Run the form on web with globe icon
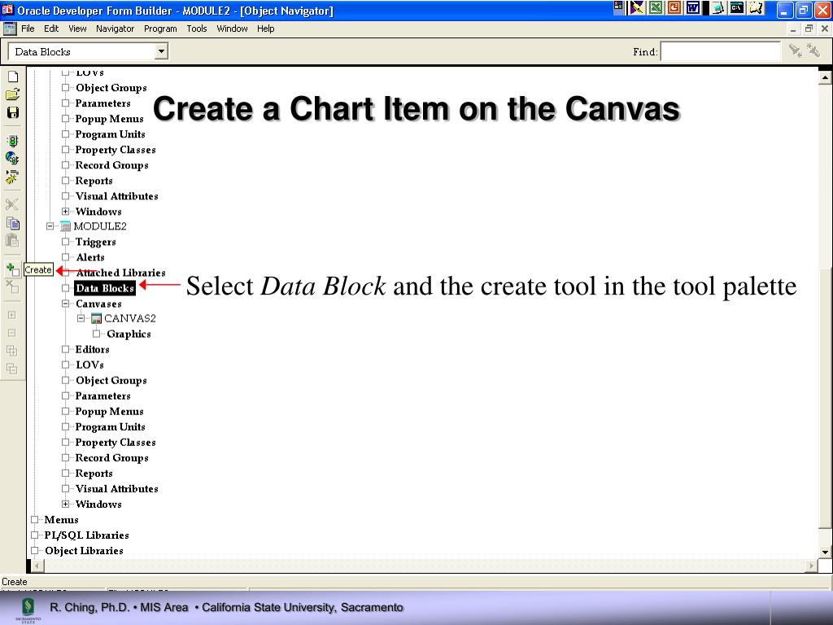The image size is (833, 625). [13, 158]
